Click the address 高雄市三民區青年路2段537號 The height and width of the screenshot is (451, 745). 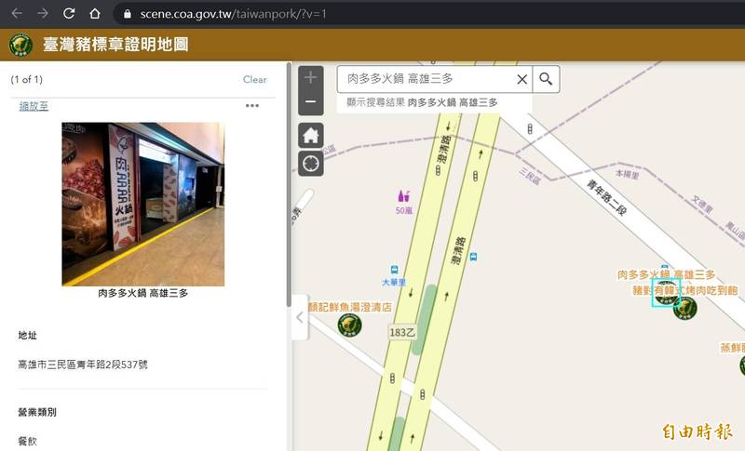tap(83, 365)
